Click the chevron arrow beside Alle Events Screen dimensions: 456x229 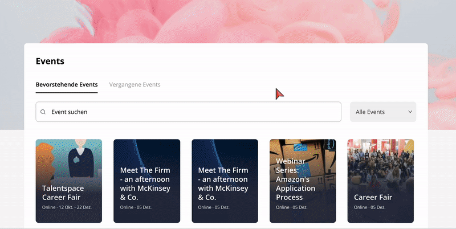(410, 112)
